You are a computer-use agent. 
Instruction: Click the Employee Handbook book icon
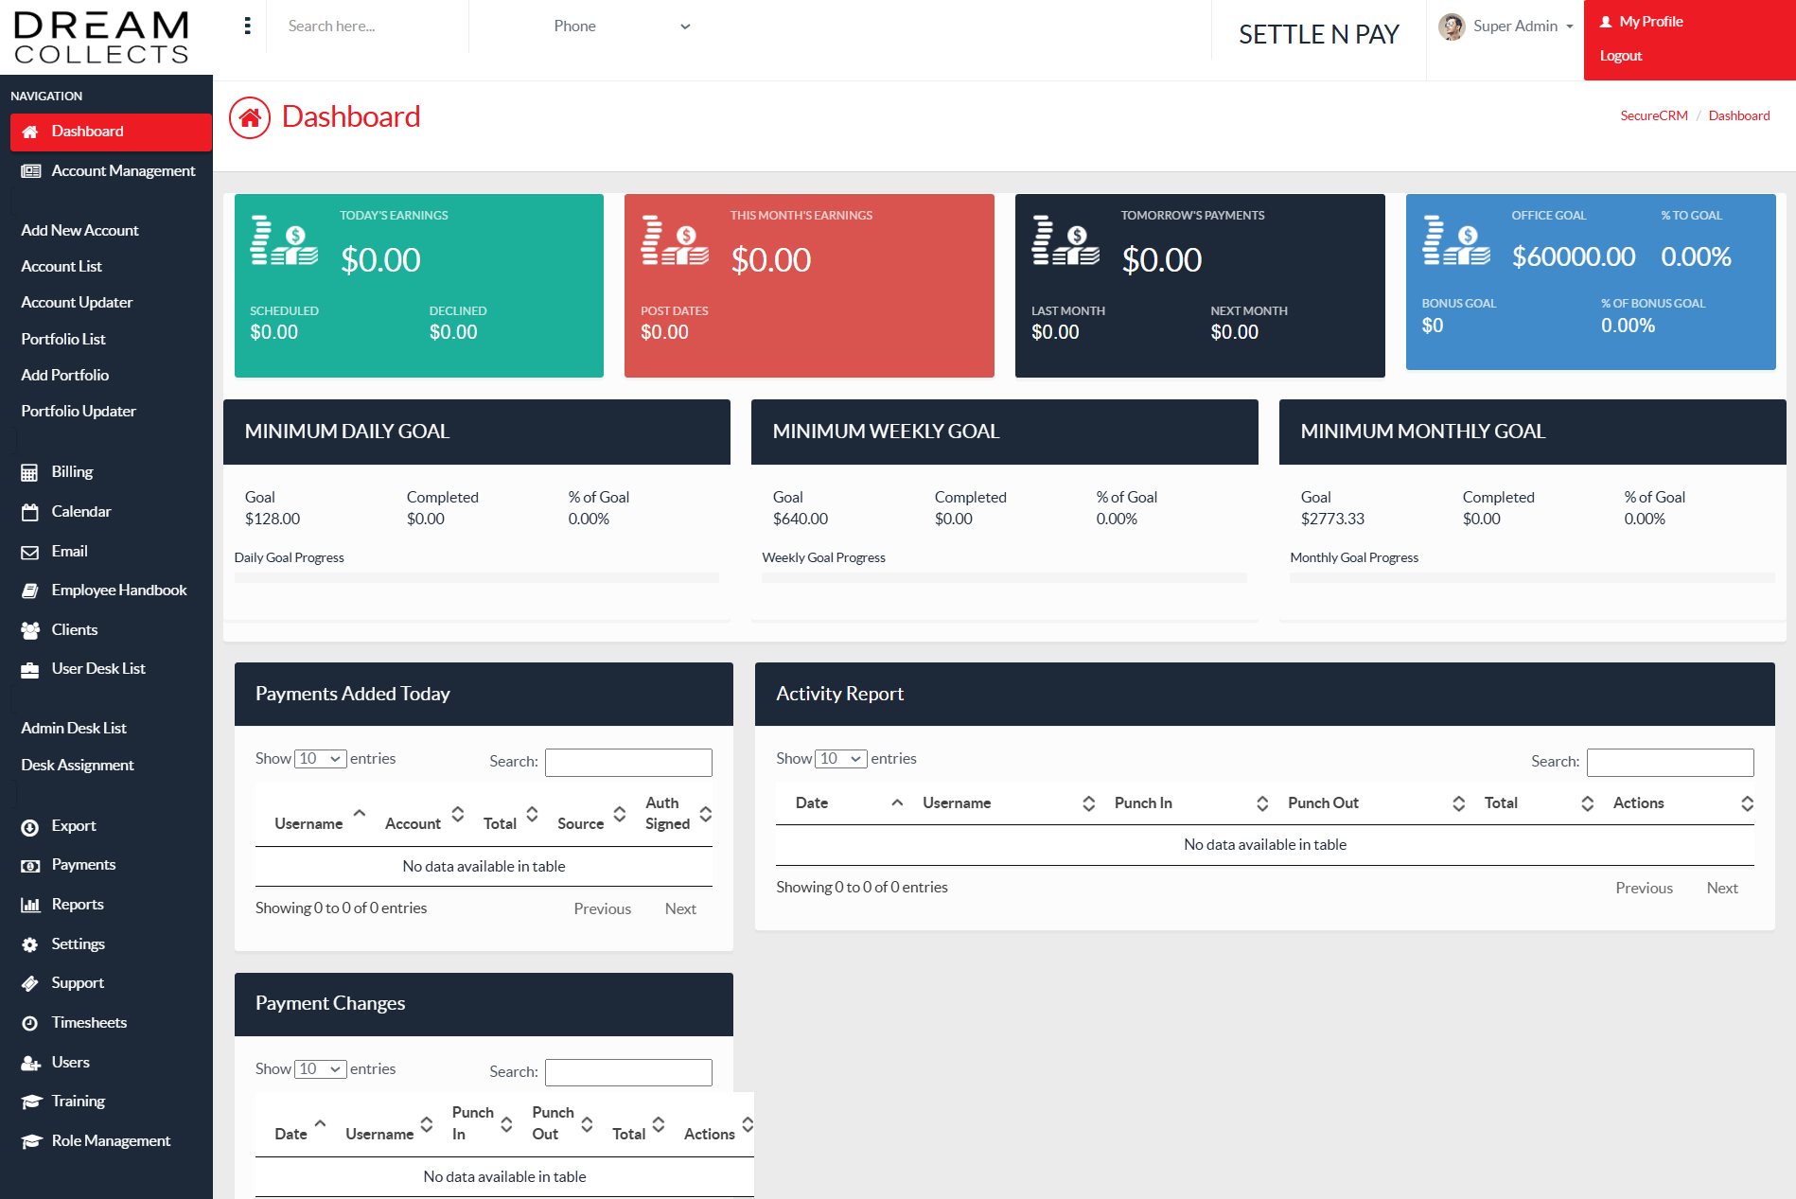[x=31, y=590]
